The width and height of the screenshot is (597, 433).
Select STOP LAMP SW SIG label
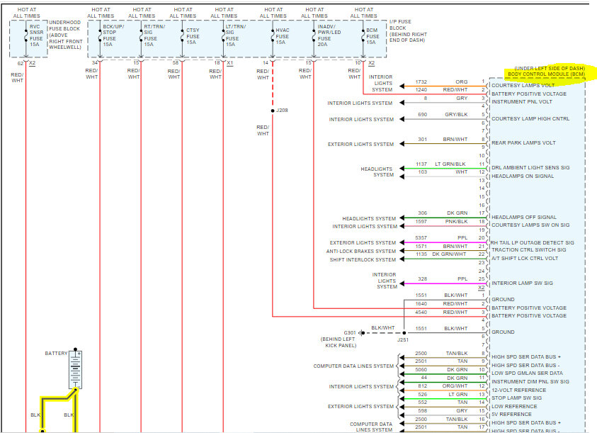coord(516,398)
